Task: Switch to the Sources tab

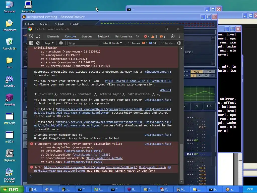Action: [x=87, y=36]
